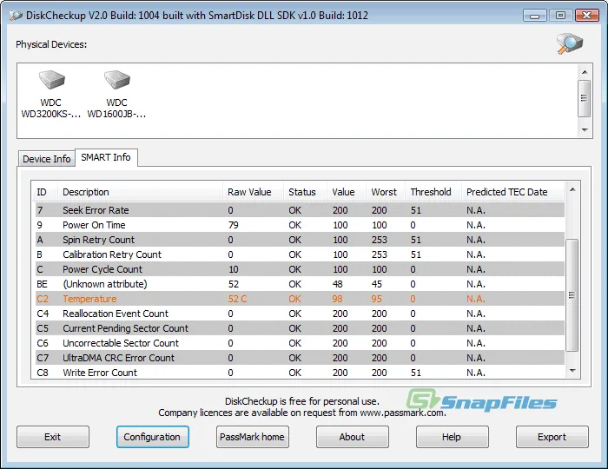Select the orange Temperature row

coord(300,299)
